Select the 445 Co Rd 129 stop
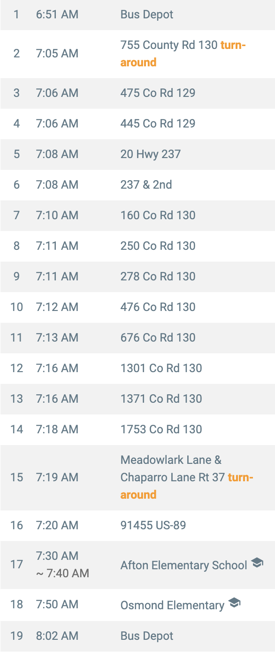 tap(137, 123)
